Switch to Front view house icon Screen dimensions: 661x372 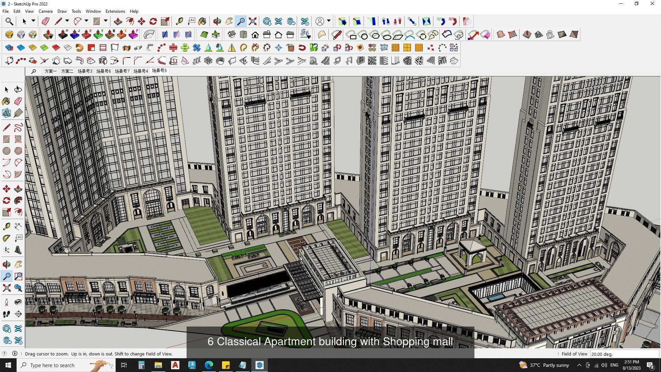255,34
